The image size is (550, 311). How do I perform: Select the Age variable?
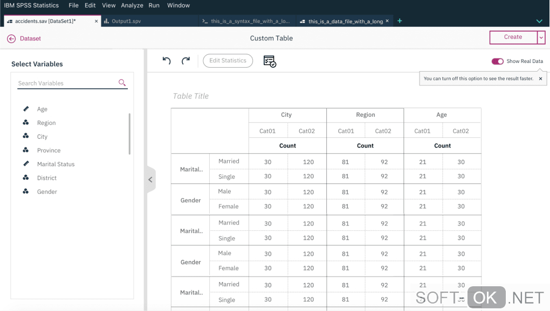42,109
